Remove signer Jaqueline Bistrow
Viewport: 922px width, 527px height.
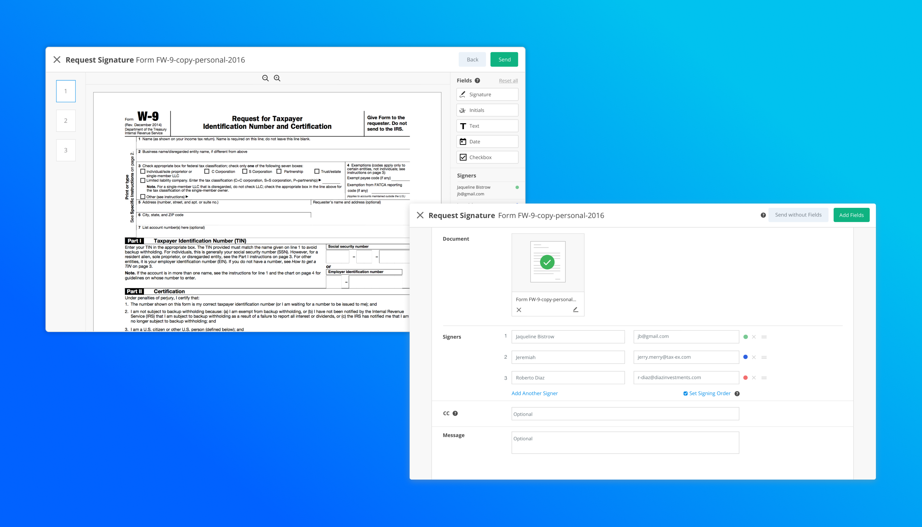[754, 337]
